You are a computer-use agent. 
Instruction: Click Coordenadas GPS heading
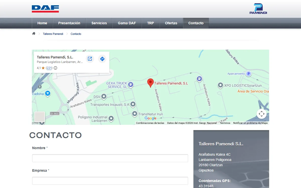coord(214,181)
